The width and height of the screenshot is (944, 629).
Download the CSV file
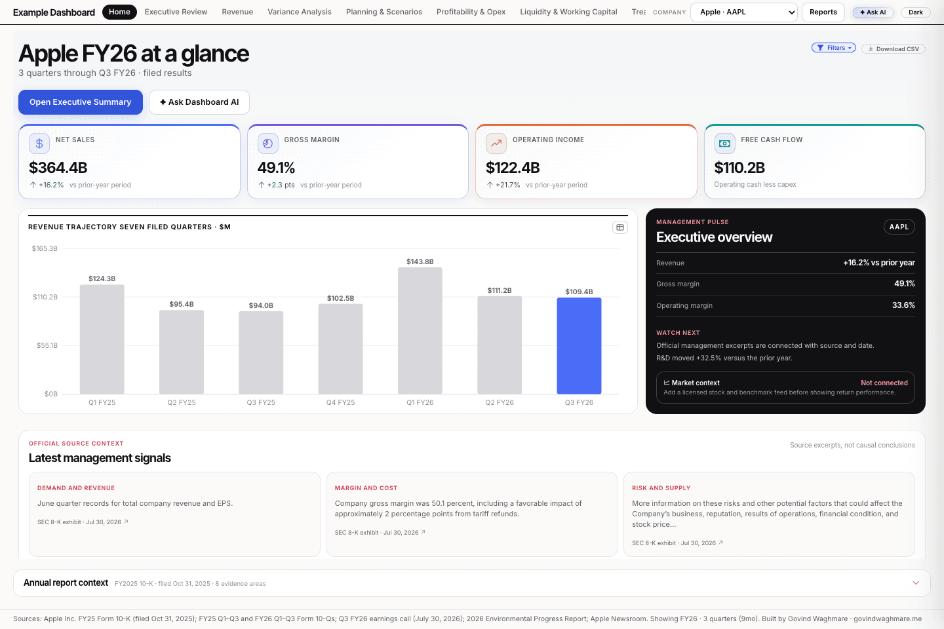tap(894, 48)
